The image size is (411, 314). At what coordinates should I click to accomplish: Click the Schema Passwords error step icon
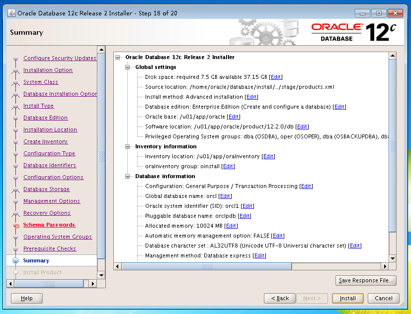click(x=16, y=225)
